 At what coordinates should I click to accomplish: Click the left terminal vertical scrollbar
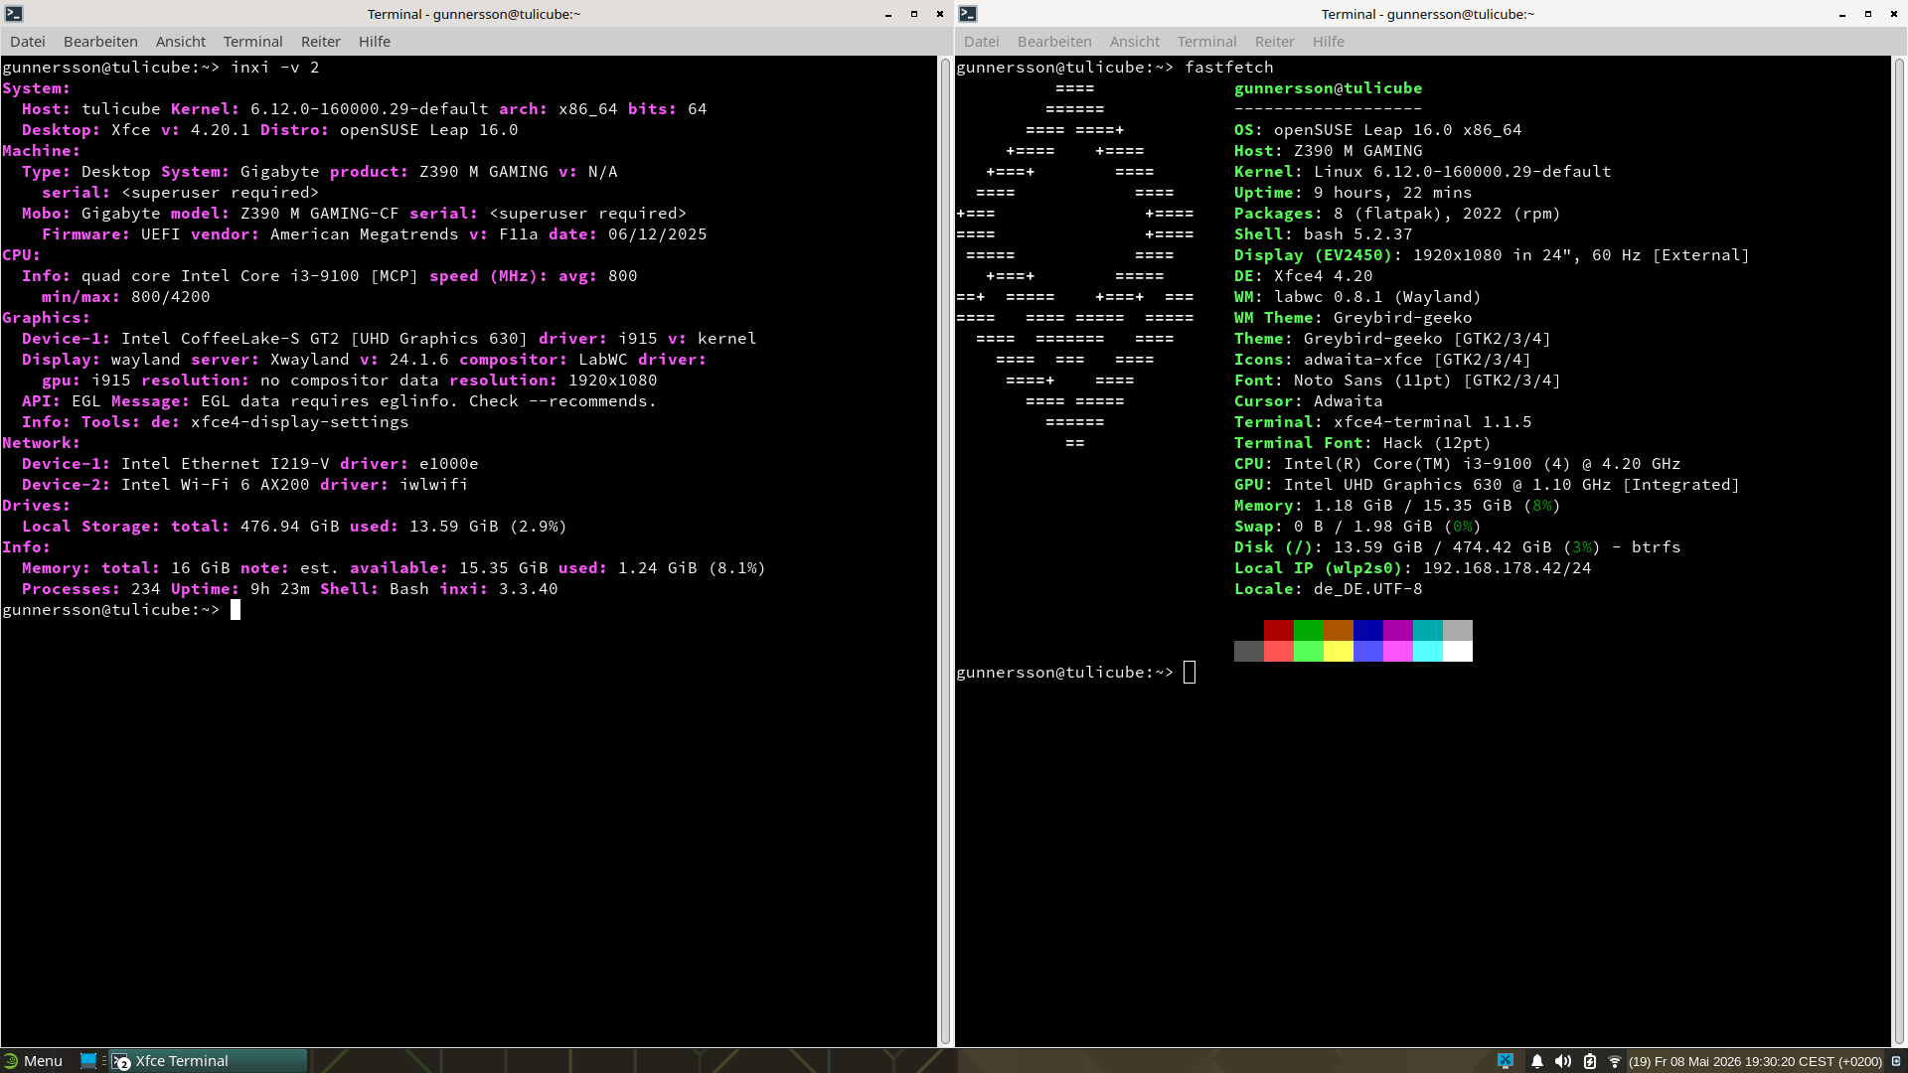(945, 550)
